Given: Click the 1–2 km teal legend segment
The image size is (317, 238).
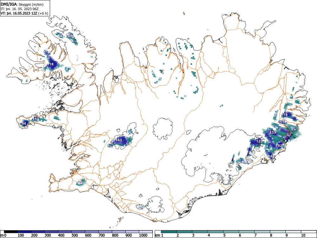Looking at the screenshot, I should (x=169, y=232).
